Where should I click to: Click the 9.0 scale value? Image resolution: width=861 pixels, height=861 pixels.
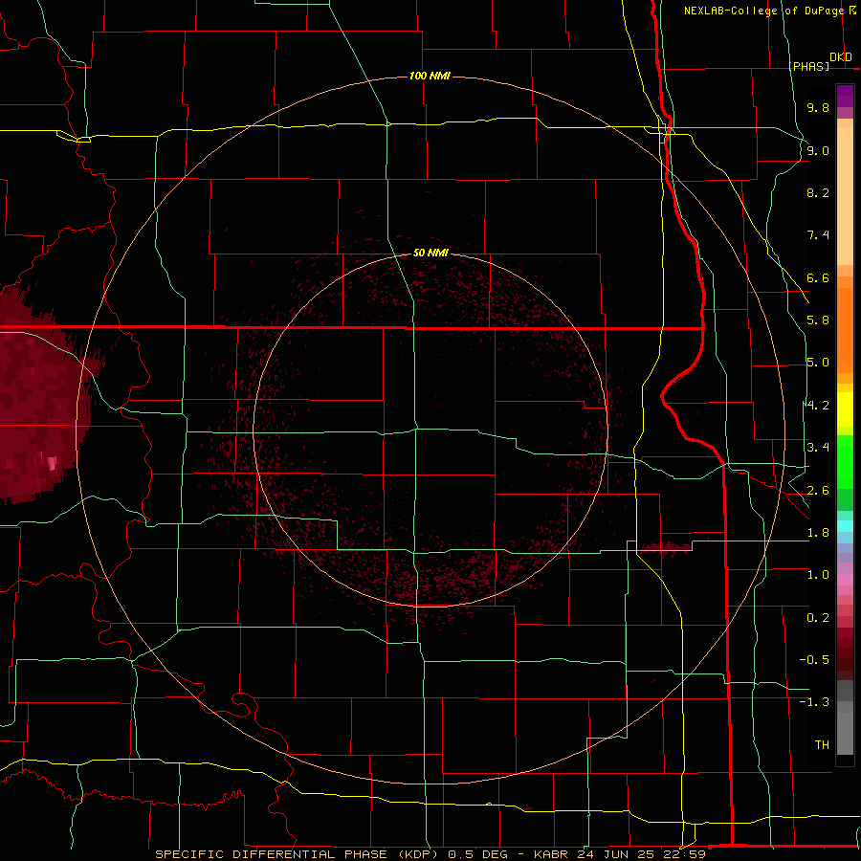point(818,150)
